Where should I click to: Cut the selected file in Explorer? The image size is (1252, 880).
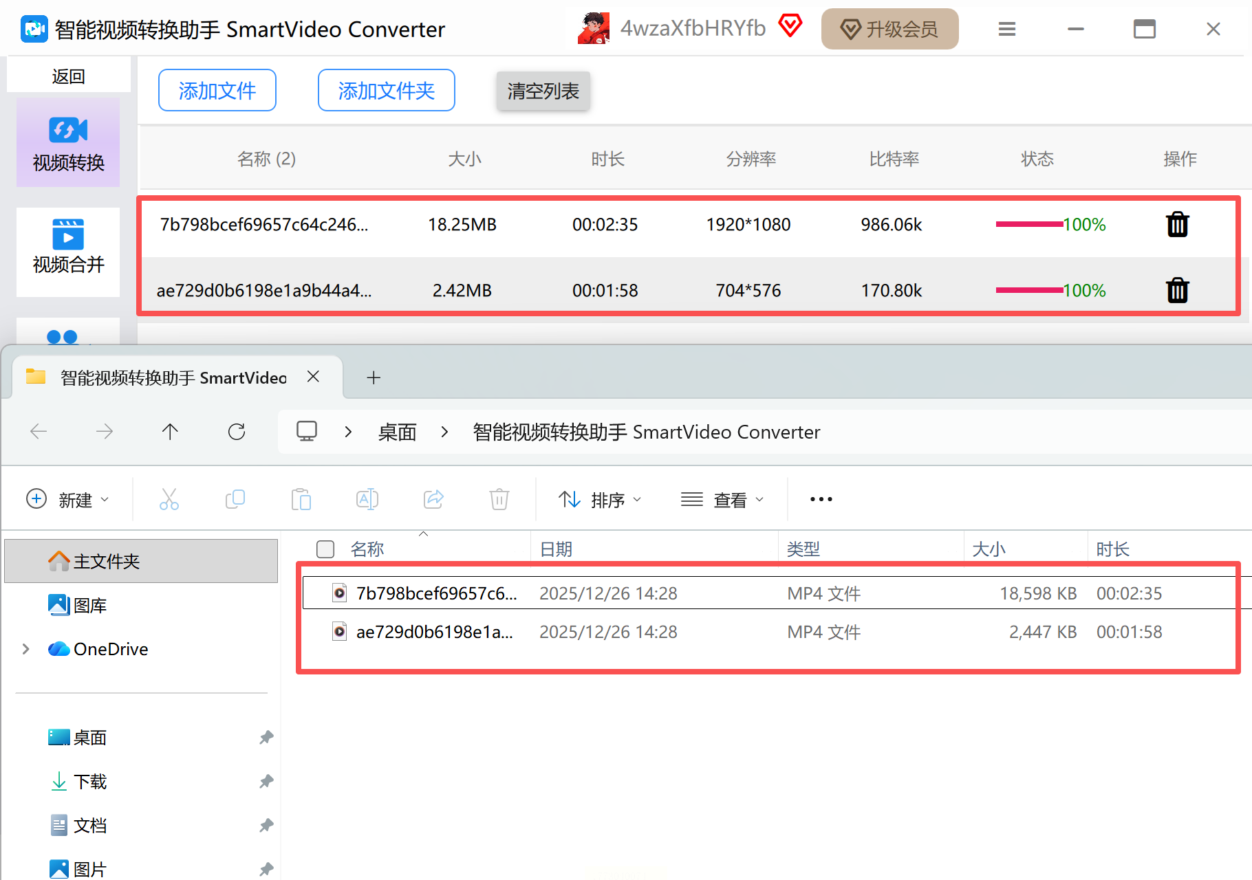(169, 499)
